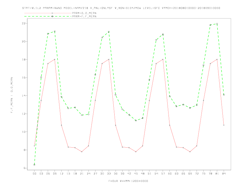Image resolution: width=244 pixels, height=189 pixels.
Task: Click y-axis tick label 14
Action: (x=24, y=96)
